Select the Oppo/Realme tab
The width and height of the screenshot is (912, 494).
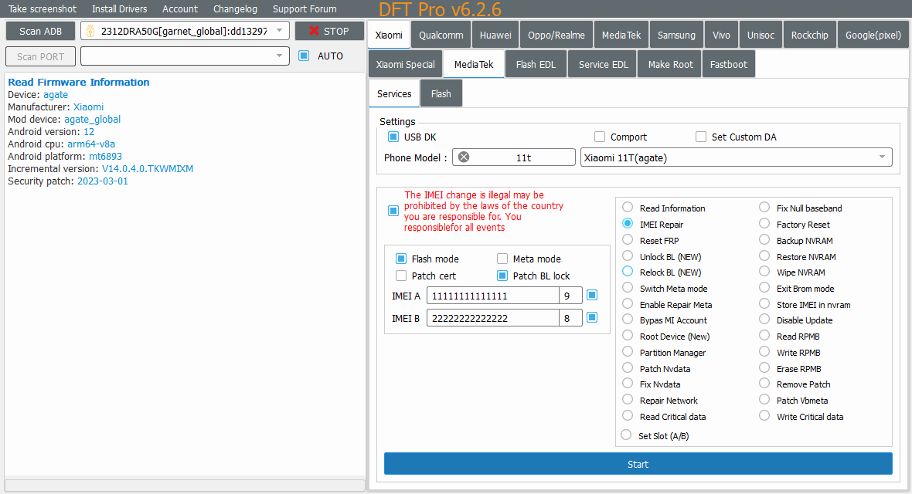(x=556, y=35)
